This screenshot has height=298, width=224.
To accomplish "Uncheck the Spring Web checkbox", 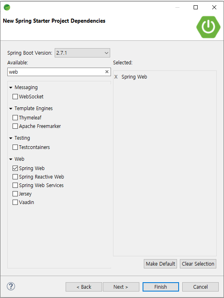I will point(15,168).
